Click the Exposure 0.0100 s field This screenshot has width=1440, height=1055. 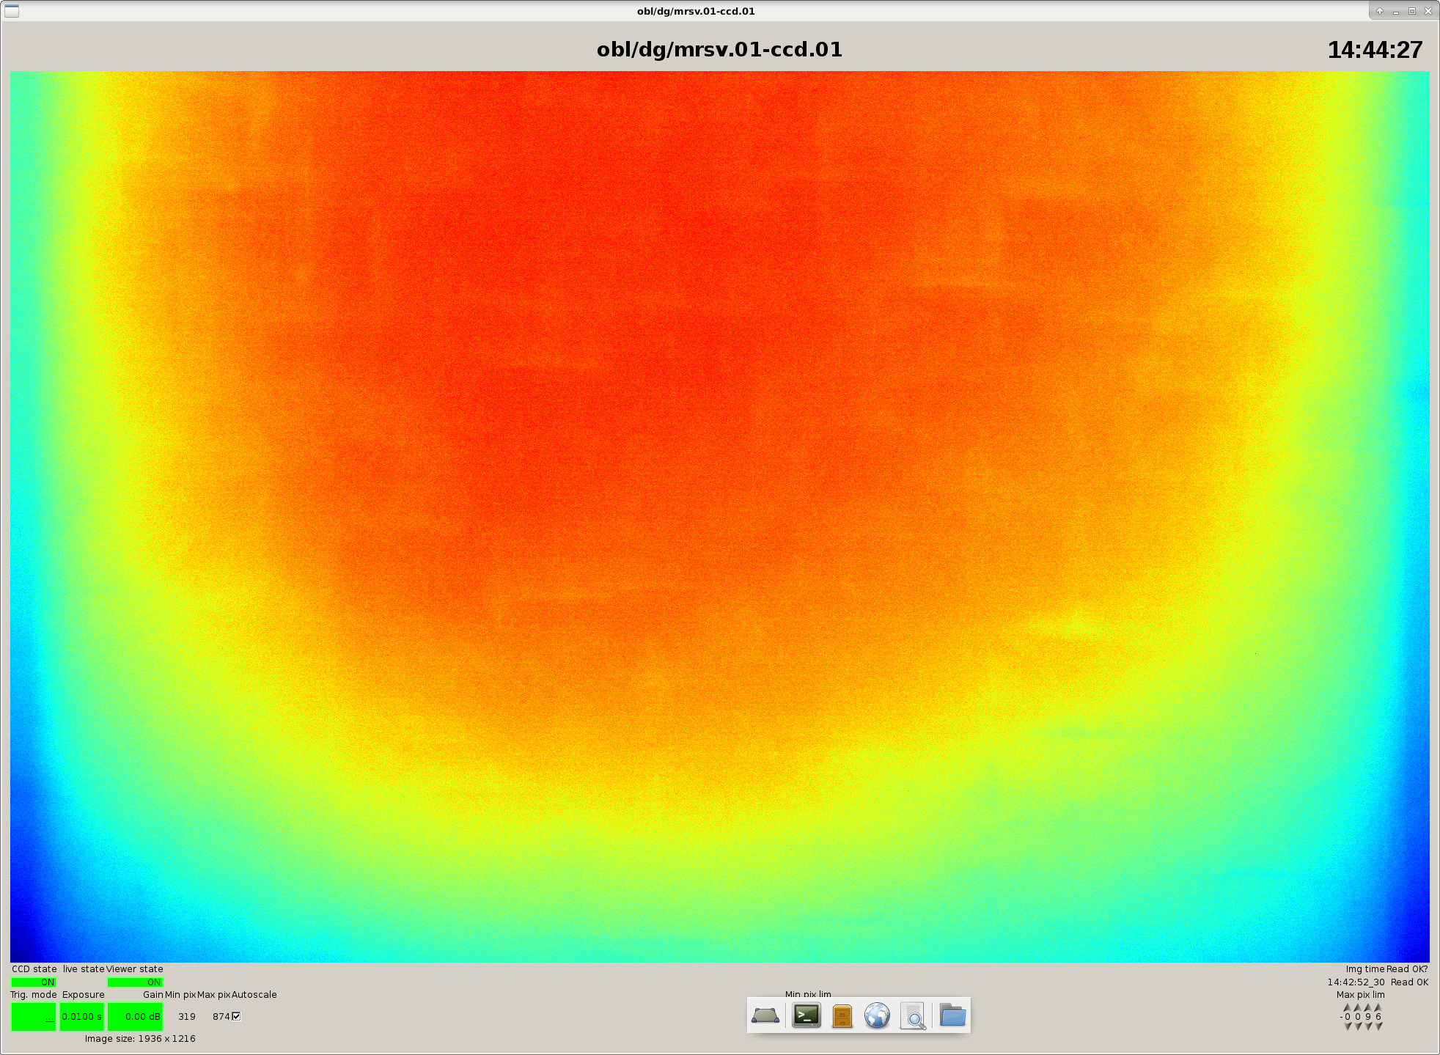pos(81,1017)
